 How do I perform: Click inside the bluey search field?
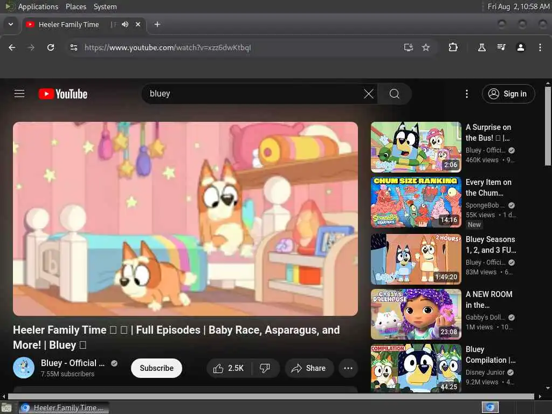(253, 94)
